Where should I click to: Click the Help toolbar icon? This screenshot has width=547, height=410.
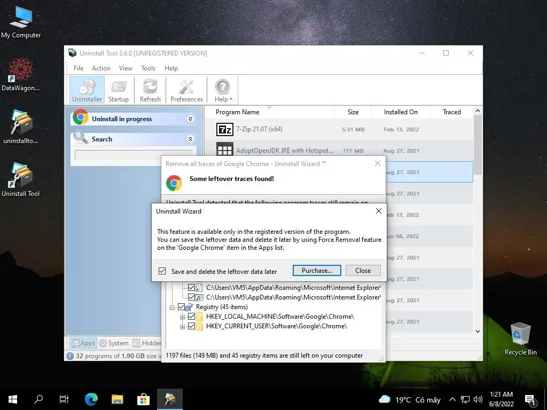223,90
